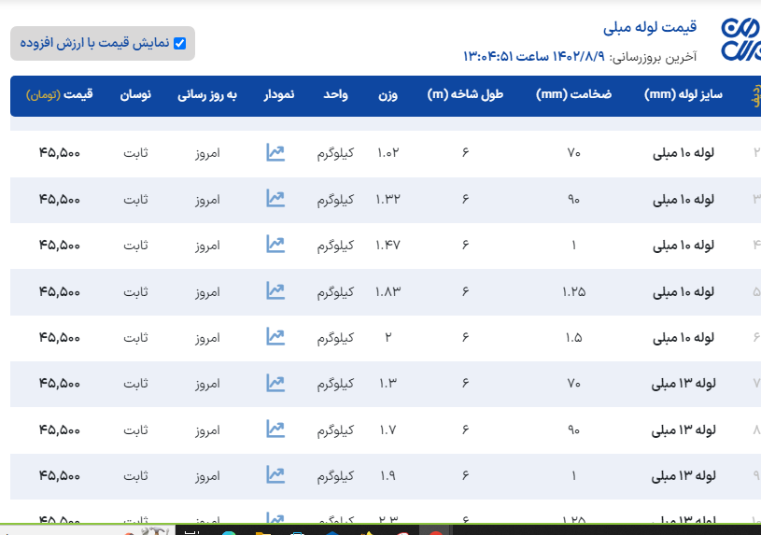
Task: Click the 45,500 price in the 1.25 thickness row
Action: 60,291
